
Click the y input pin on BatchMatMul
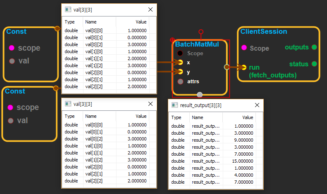[180, 72]
